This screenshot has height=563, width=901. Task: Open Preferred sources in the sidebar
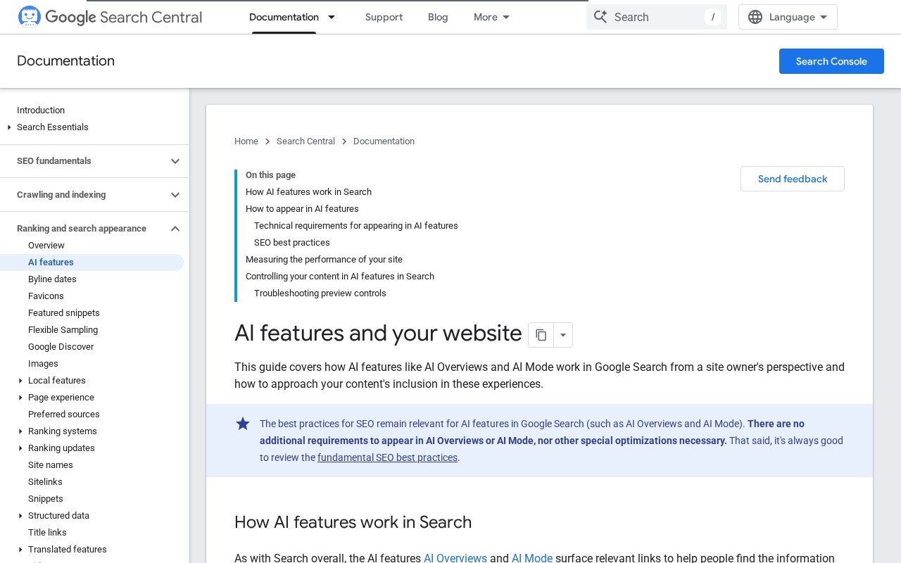coord(64,415)
